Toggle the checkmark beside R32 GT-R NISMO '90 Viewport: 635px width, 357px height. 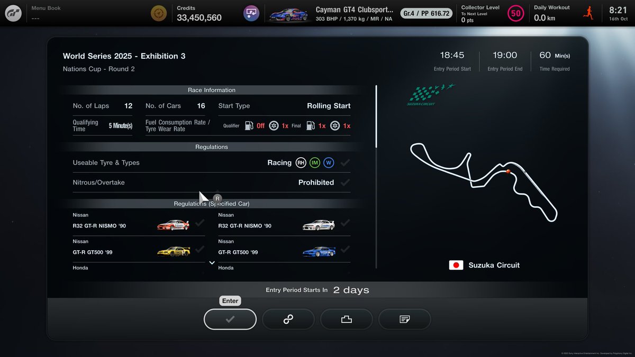[200, 223]
